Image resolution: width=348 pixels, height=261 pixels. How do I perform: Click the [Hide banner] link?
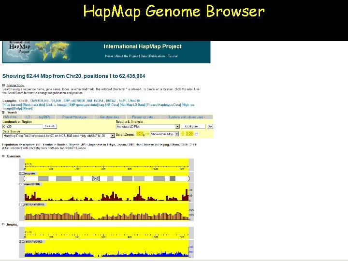coord(12,105)
